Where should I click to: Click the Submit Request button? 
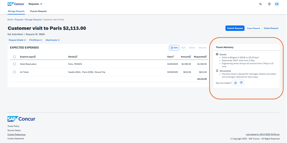click(235, 28)
